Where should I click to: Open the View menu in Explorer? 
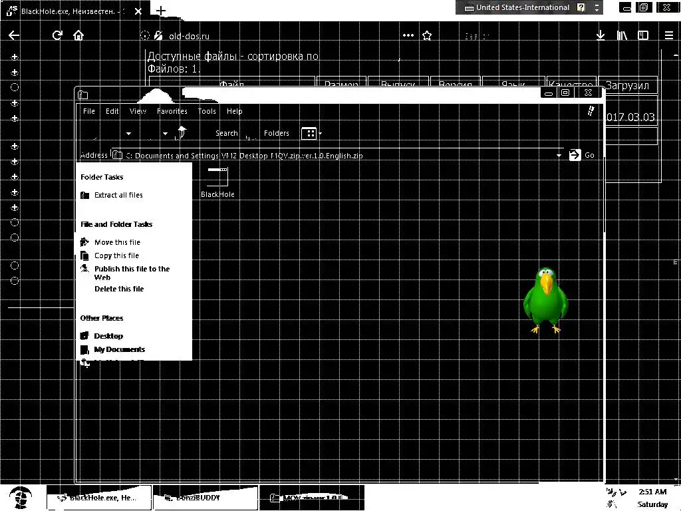pos(138,111)
